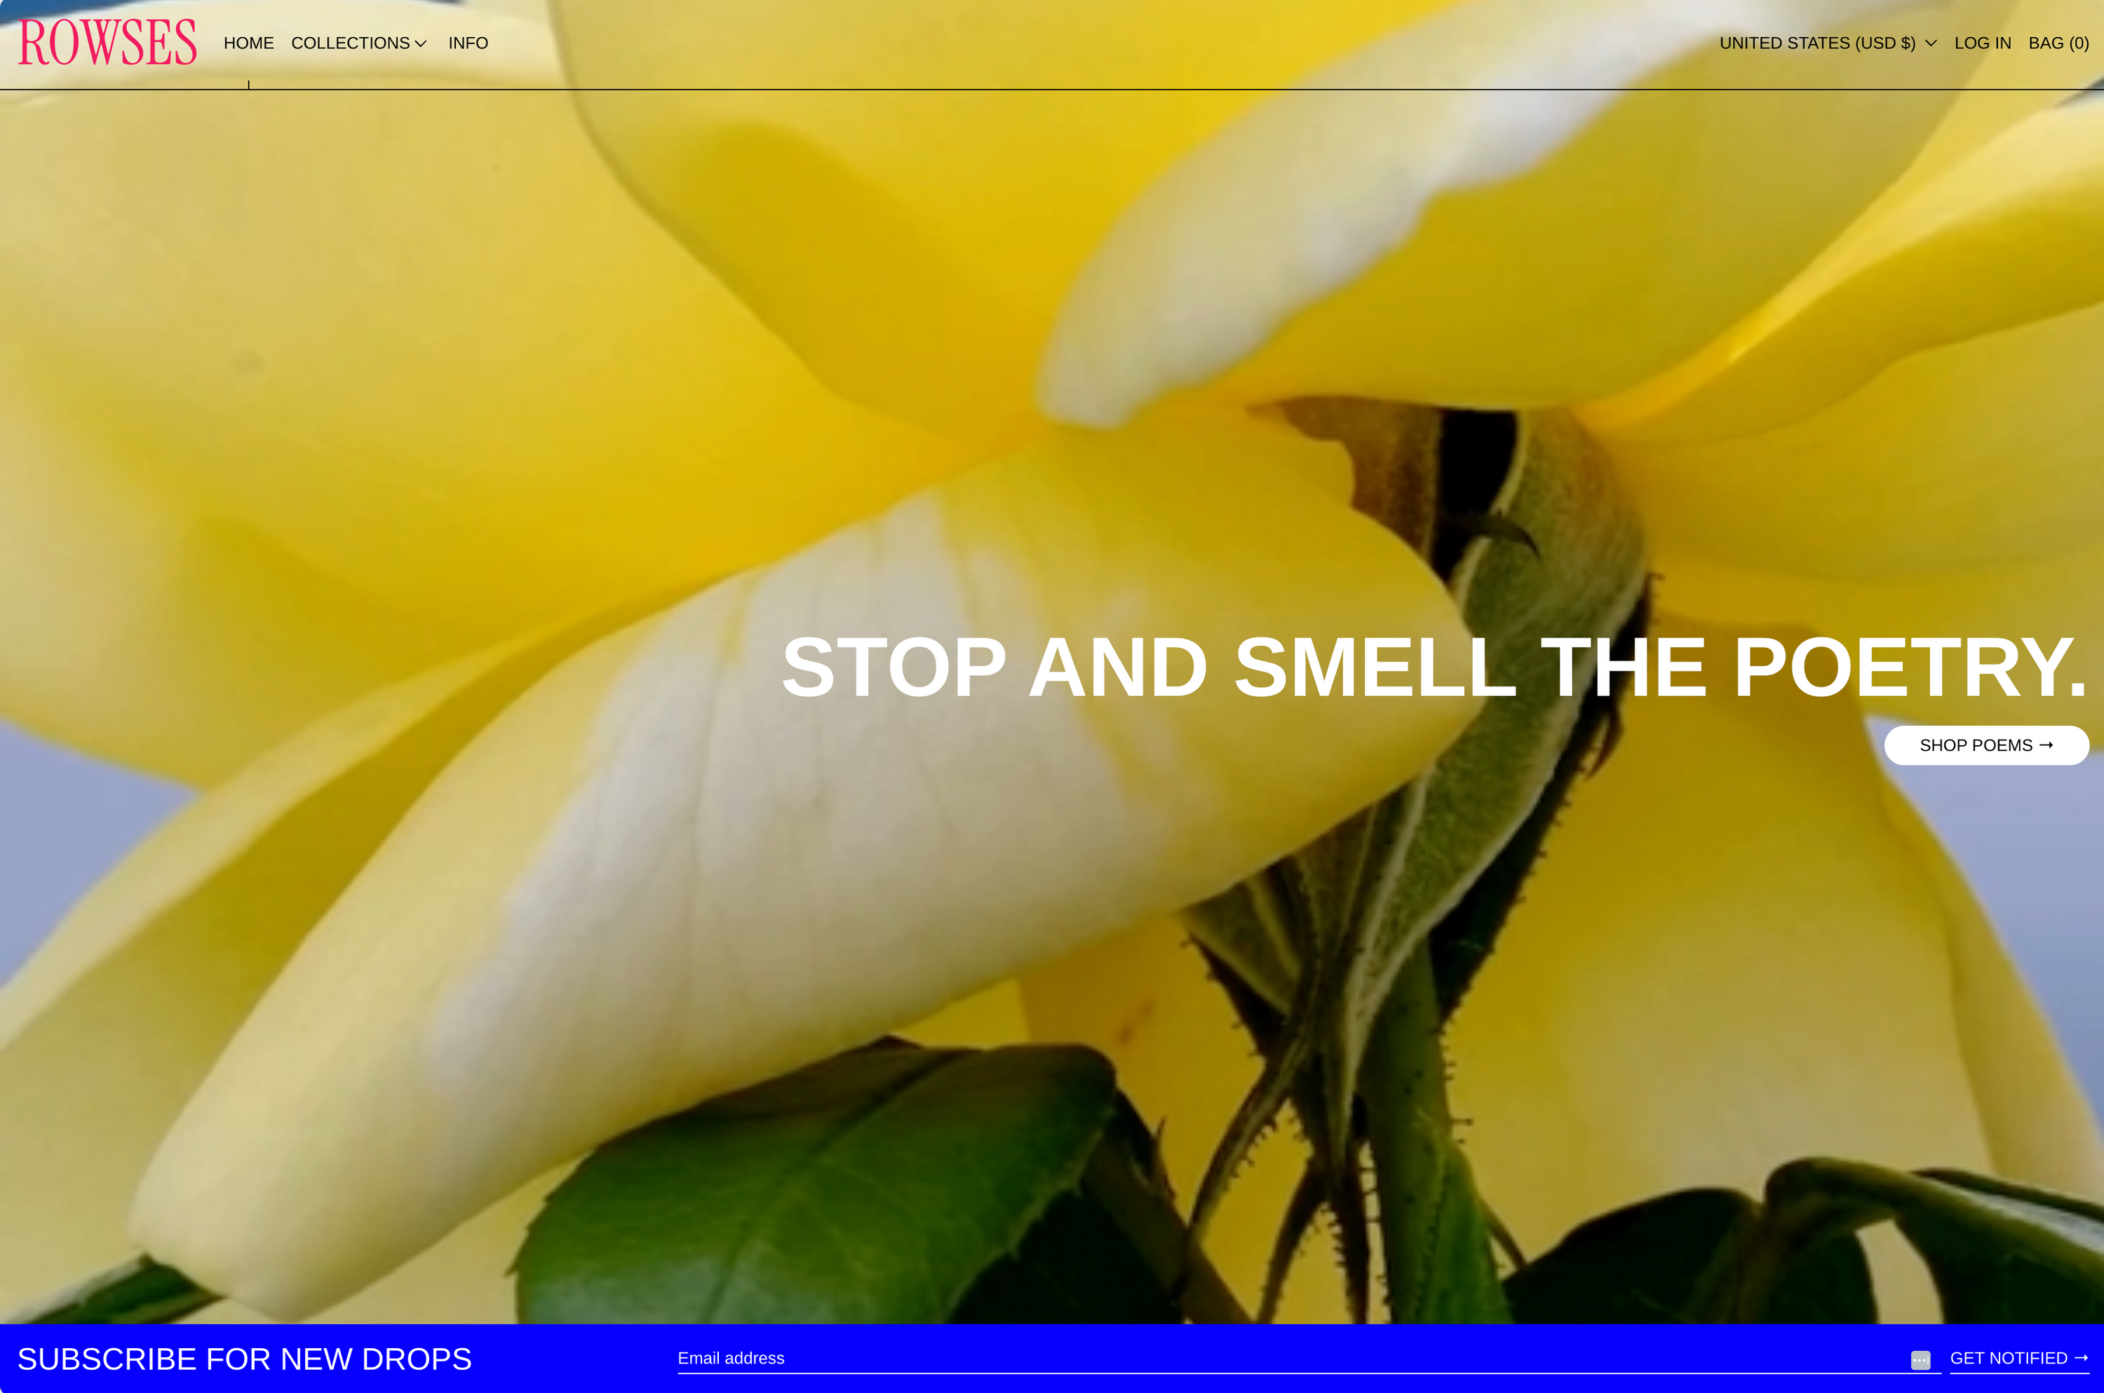Click the password manager autofill icon
The image size is (2104, 1393).
[x=1920, y=1360]
